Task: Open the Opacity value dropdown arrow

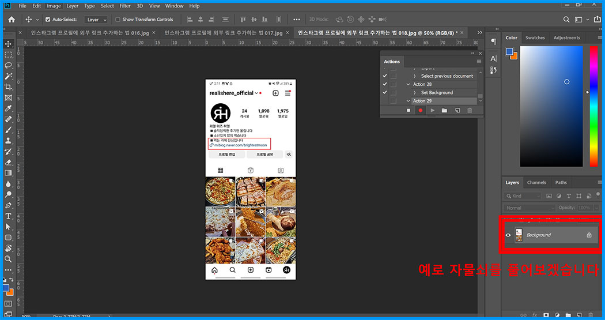Action: (x=596, y=208)
